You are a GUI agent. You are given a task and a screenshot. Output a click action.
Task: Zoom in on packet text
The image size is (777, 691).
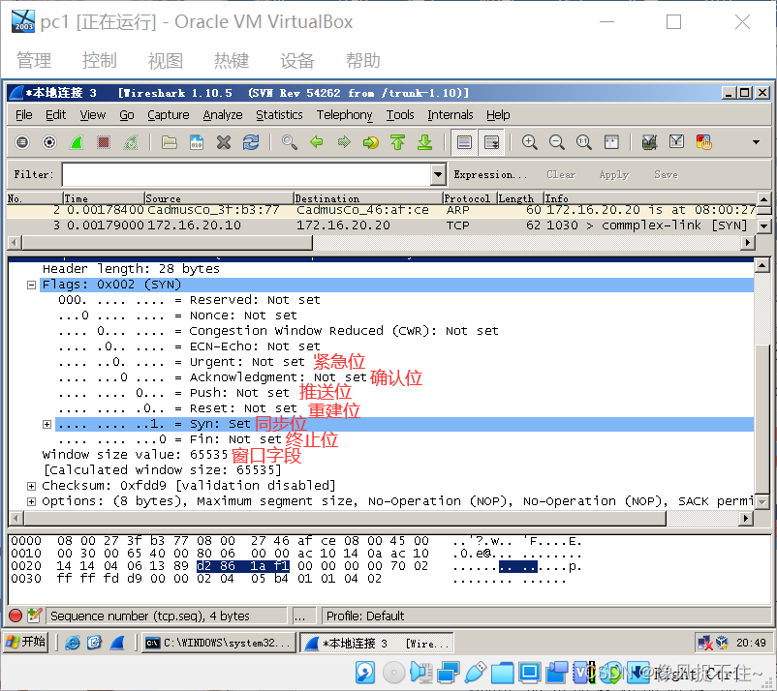coord(530,142)
